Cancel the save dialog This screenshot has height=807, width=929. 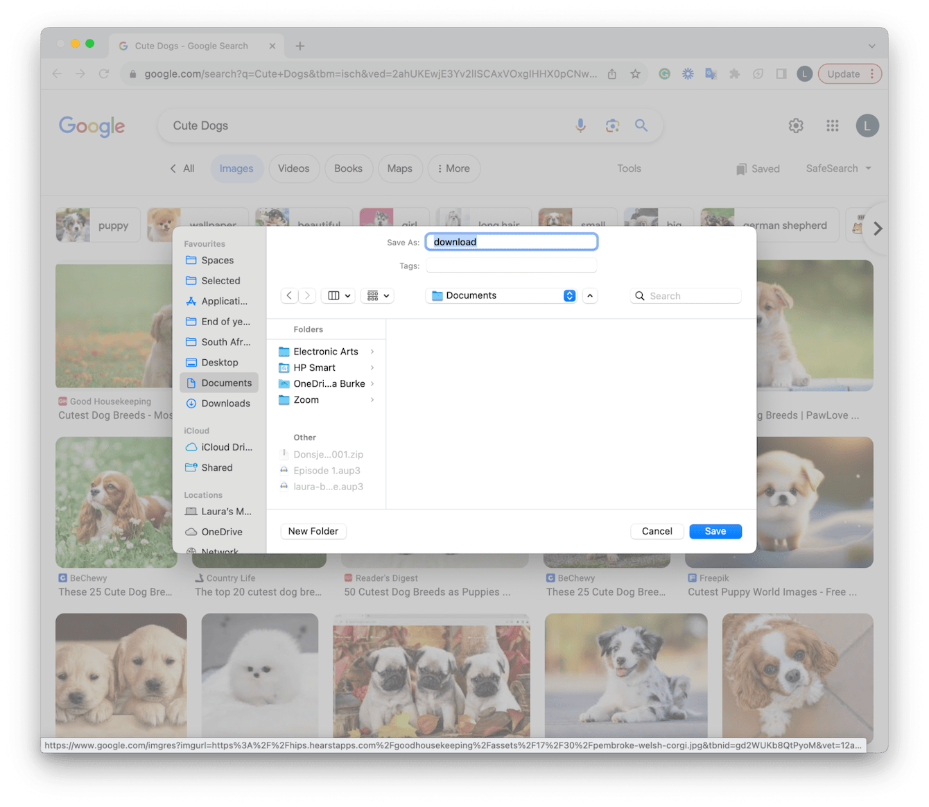point(657,531)
